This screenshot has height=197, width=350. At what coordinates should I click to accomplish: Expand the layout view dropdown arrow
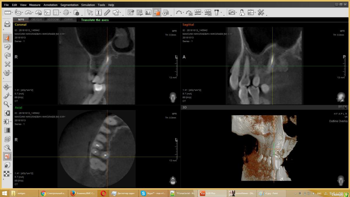(x=61, y=13)
